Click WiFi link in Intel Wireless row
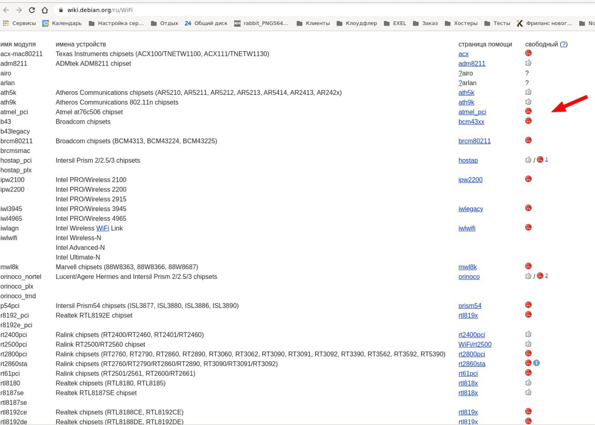 [x=102, y=228]
